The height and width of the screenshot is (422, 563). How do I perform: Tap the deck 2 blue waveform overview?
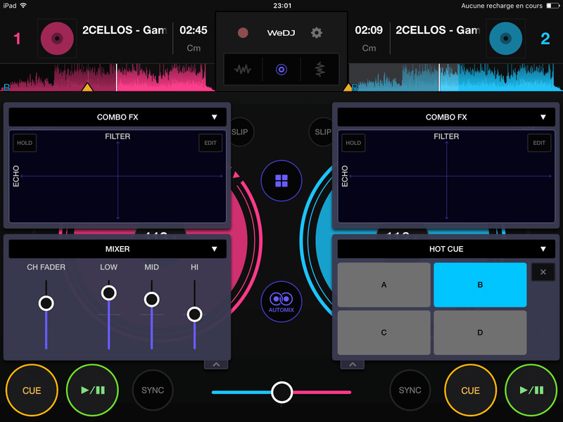pos(455,77)
